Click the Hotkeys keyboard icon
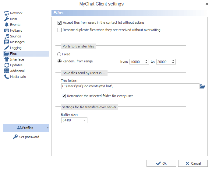Screen dimensions: 212x171 tap(7, 30)
